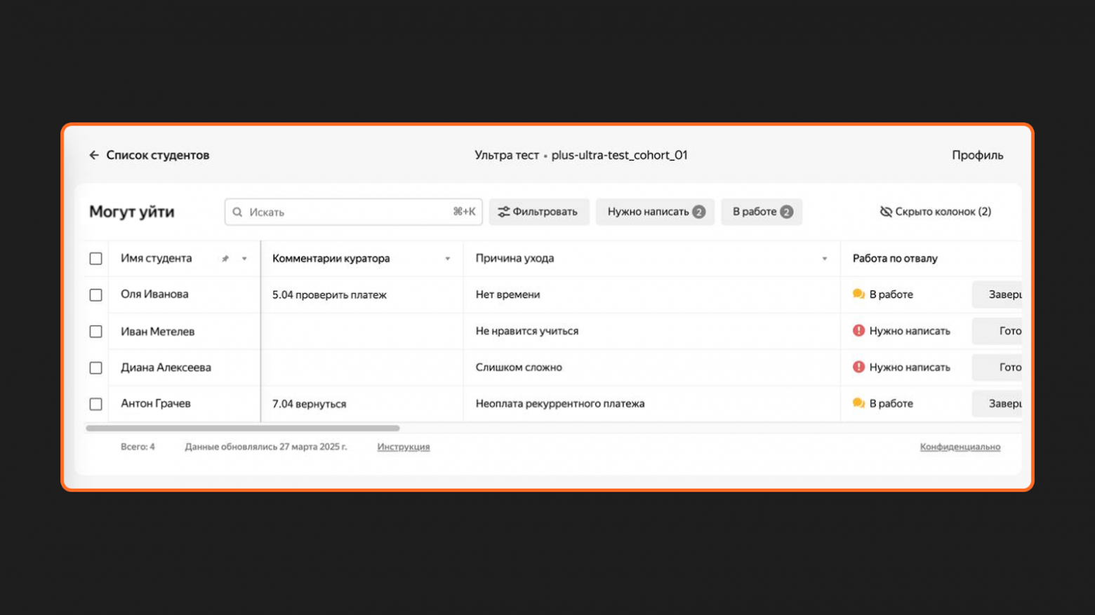
Task: Select the Нужно написать filter chip
Action: pyautogui.click(x=654, y=212)
